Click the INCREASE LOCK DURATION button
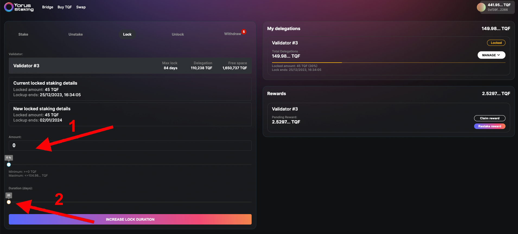Viewport: 518px width, 234px height. point(130,219)
